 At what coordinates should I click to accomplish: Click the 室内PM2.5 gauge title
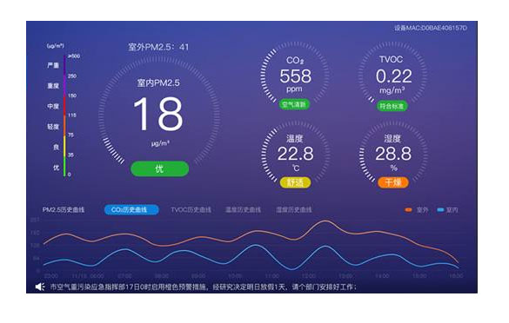[158, 83]
